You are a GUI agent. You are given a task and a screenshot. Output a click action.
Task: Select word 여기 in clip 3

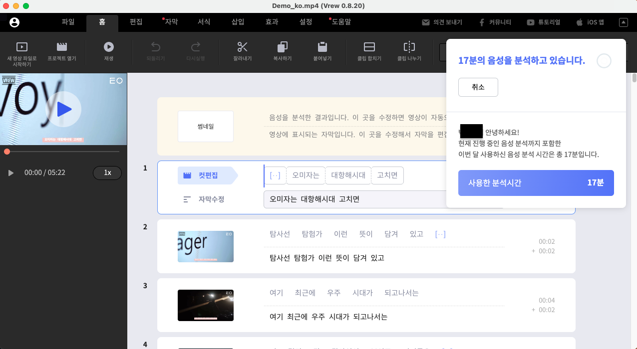click(276, 293)
